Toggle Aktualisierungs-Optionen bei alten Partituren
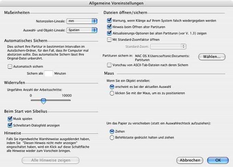The width and height of the screenshot is (233, 167). click(x=109, y=33)
